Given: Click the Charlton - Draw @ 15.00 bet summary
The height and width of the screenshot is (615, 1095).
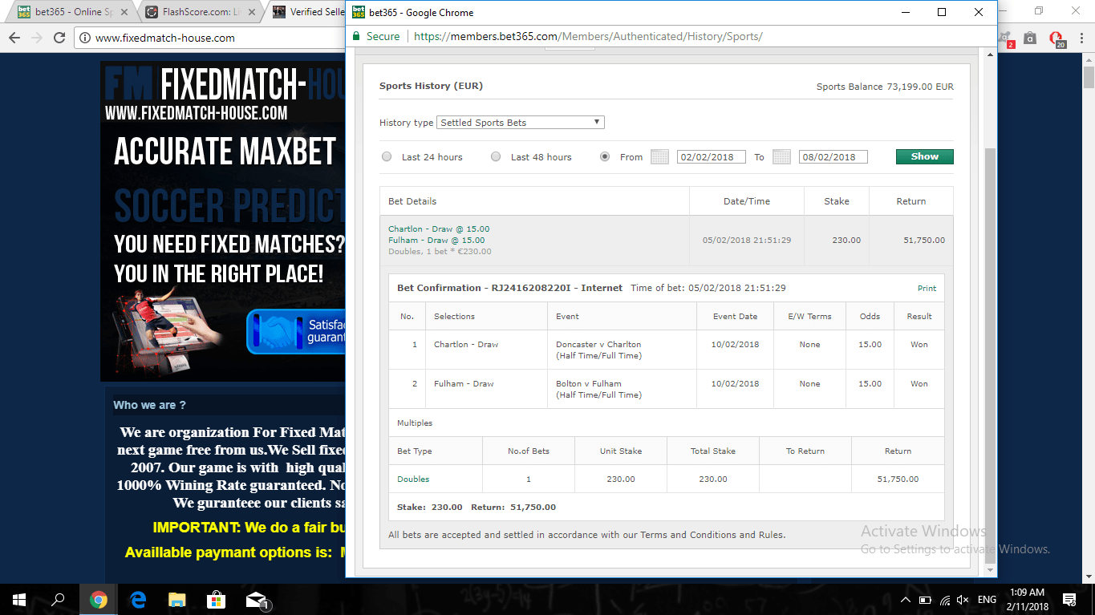Looking at the screenshot, I should point(439,229).
